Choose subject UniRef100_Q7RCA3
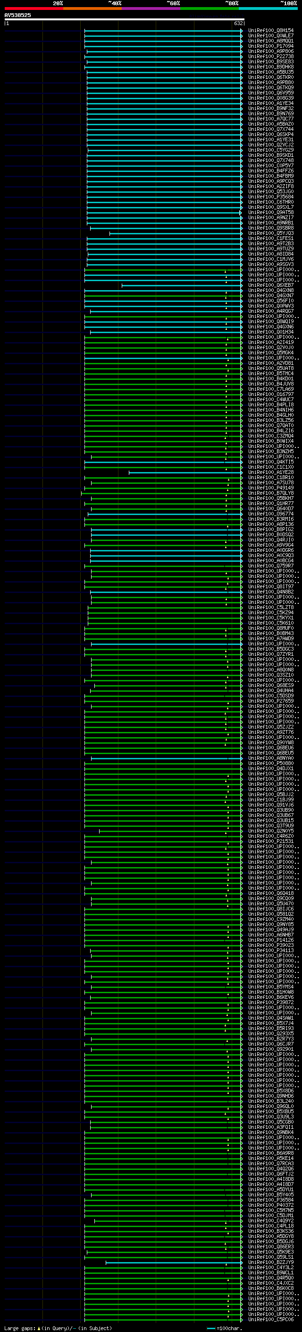The height and width of the screenshot is (1332, 302). 271,1163
